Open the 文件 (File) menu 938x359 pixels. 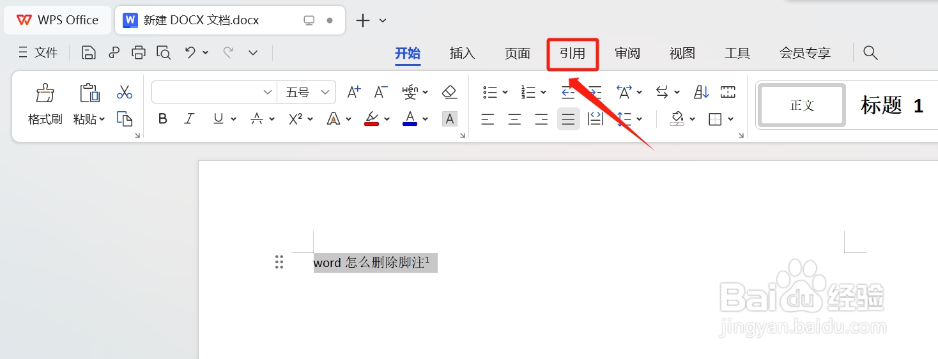(38, 53)
